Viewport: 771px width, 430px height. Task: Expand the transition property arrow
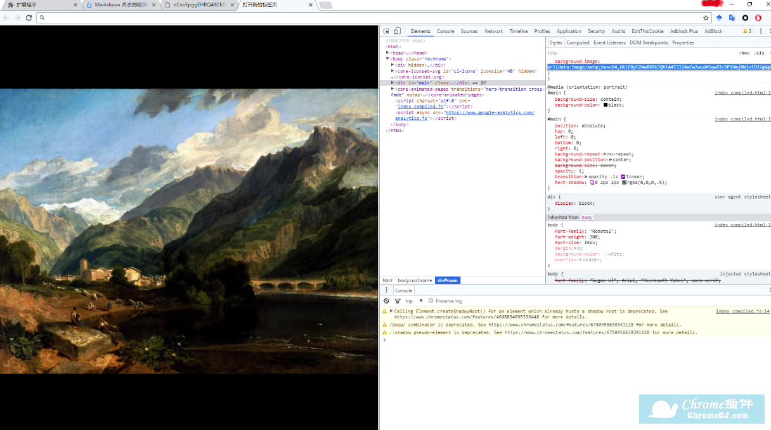(x=586, y=177)
